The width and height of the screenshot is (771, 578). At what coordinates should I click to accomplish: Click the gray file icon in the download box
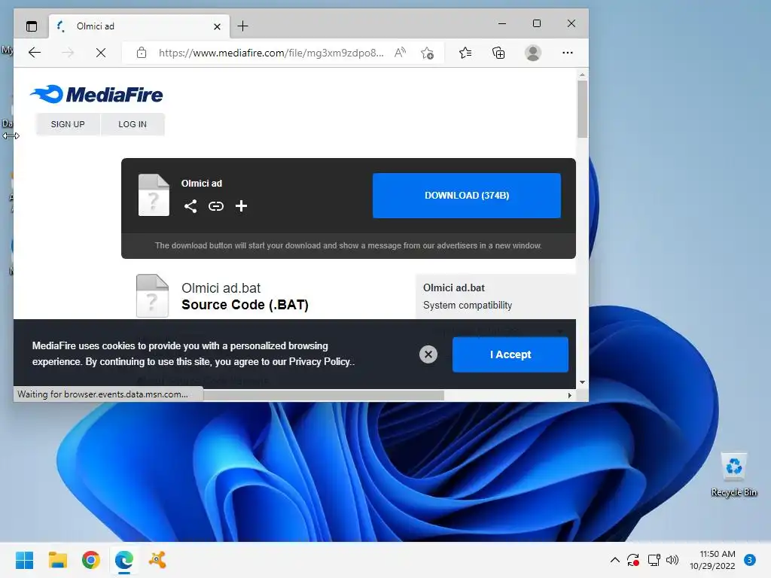(x=154, y=195)
